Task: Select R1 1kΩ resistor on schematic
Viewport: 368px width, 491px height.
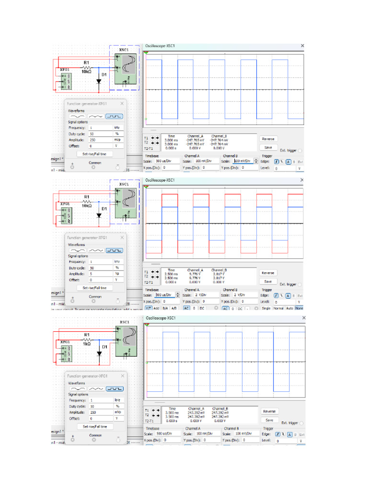Action: click(87, 339)
